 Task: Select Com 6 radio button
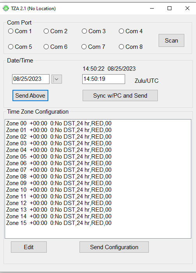55,46
